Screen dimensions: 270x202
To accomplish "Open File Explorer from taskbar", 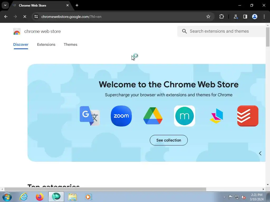I will point(73,197).
